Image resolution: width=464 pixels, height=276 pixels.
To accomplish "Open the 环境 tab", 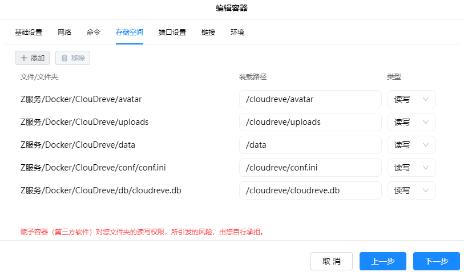I will coord(237,33).
